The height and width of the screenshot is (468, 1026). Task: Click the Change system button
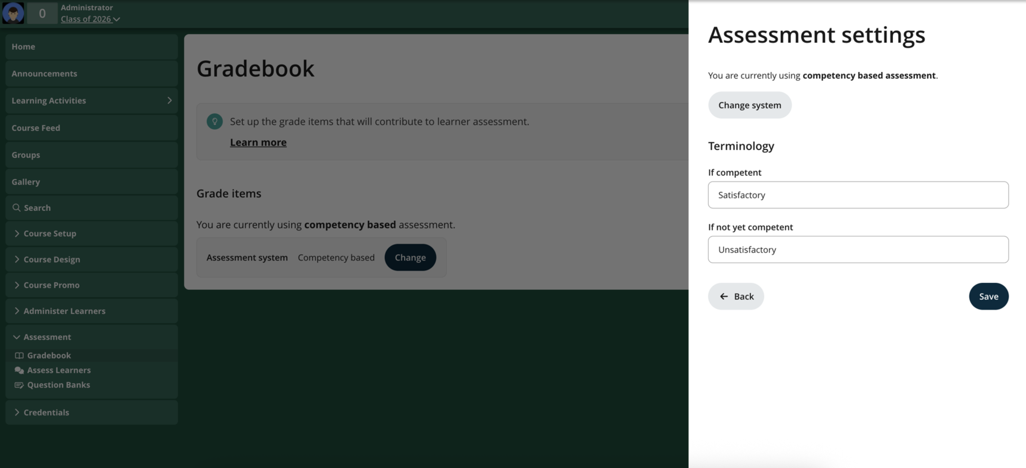pos(750,105)
